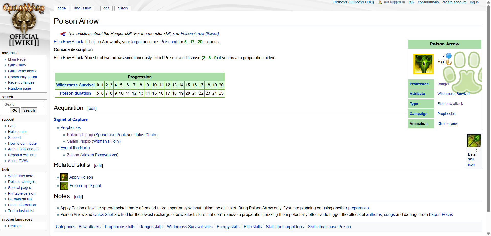Open Kekona Pippip link

click(80, 135)
